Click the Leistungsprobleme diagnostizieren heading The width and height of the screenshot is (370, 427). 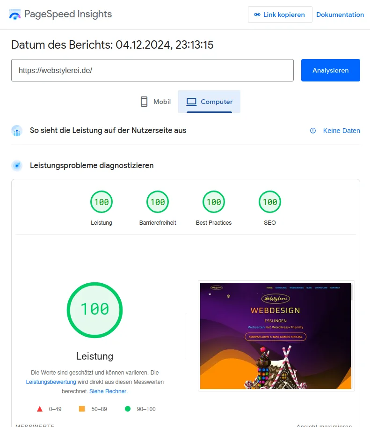tap(92, 165)
